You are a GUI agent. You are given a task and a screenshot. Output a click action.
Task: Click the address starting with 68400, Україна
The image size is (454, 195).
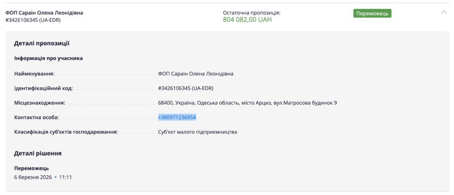[247, 103]
